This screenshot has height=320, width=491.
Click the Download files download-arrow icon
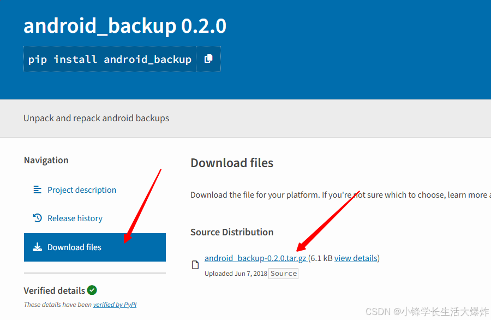coord(37,247)
